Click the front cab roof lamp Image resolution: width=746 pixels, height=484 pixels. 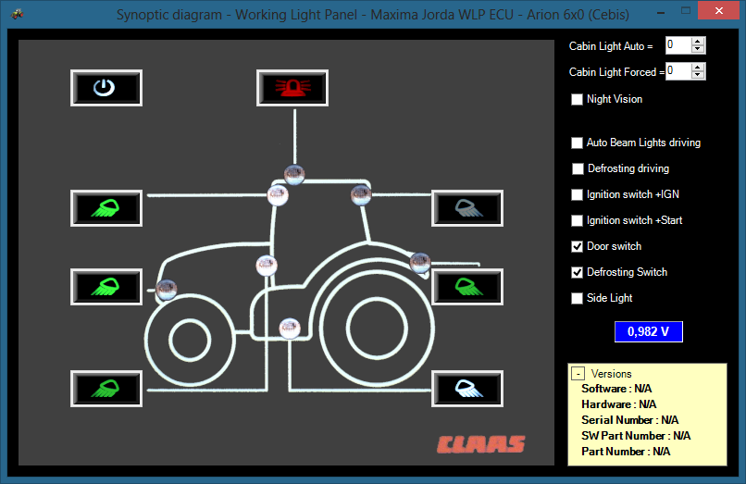(278, 194)
